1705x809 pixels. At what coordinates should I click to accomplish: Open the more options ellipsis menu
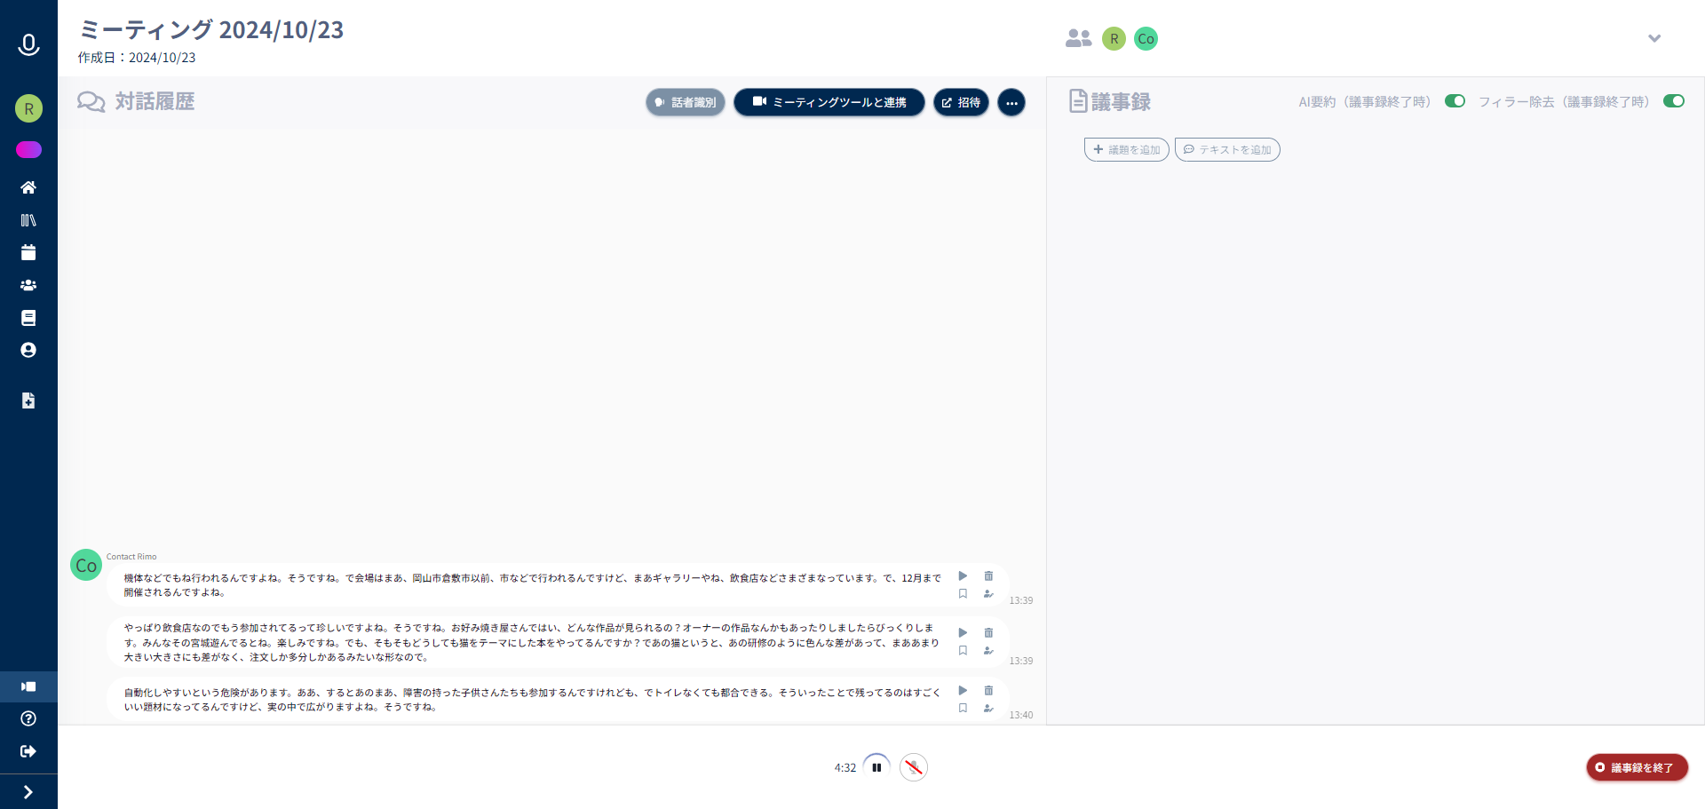tap(1011, 103)
